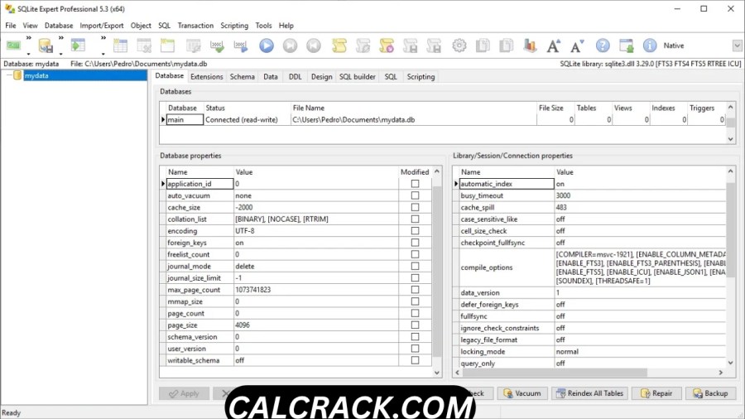Click the Backup button

point(710,393)
